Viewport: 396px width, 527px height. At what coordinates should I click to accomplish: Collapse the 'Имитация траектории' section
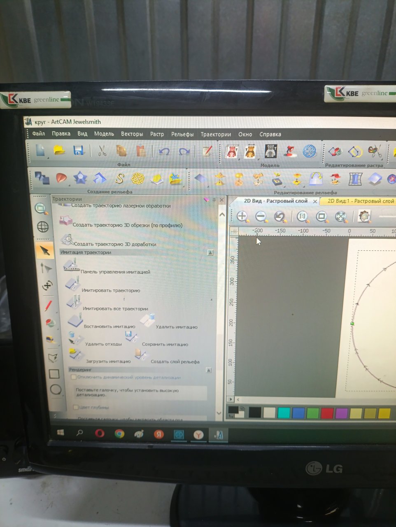210,252
